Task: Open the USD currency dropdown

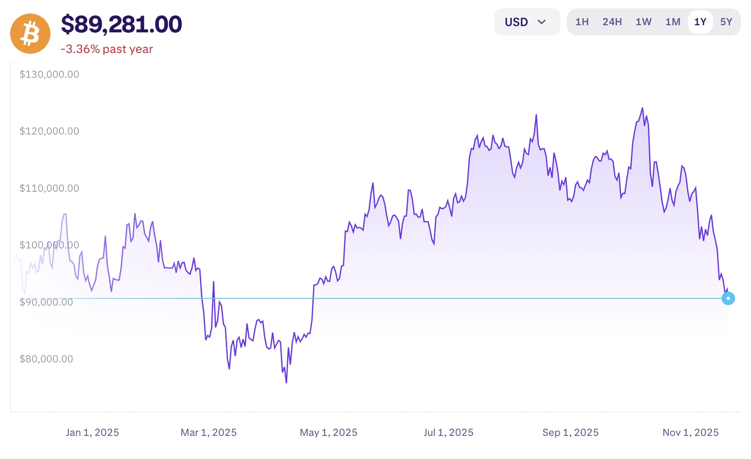Action: pyautogui.click(x=526, y=22)
